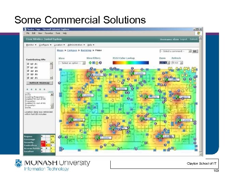The image size is (235, 176).
Task: Click the GO button
Action: coord(195,51)
